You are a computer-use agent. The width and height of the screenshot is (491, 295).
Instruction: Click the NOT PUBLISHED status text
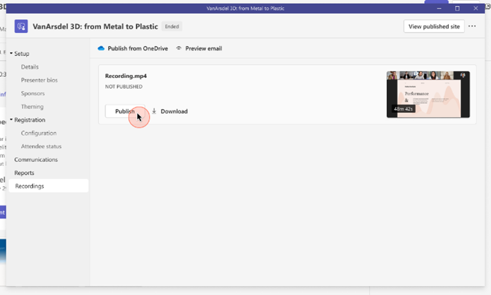pos(124,86)
